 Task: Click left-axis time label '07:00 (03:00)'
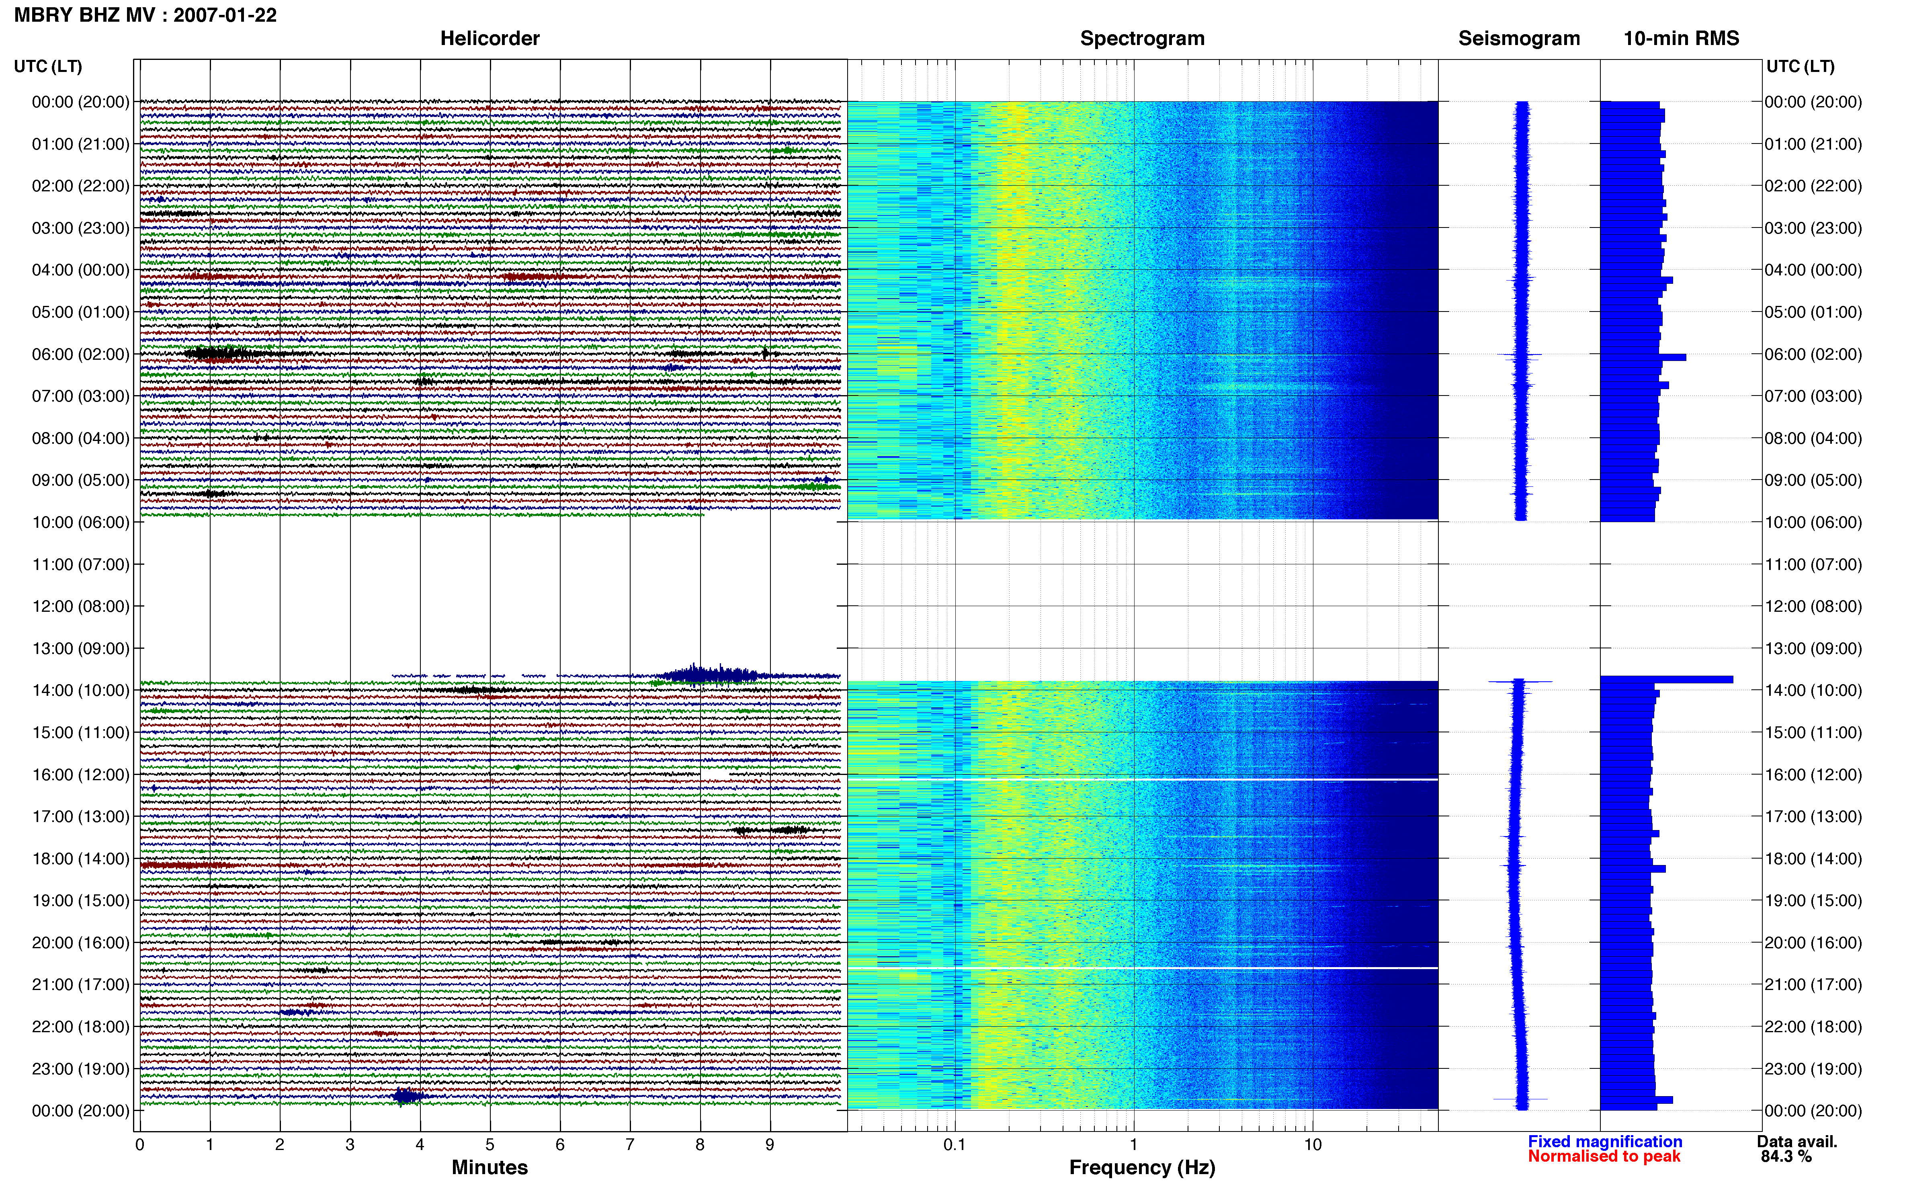(x=80, y=396)
